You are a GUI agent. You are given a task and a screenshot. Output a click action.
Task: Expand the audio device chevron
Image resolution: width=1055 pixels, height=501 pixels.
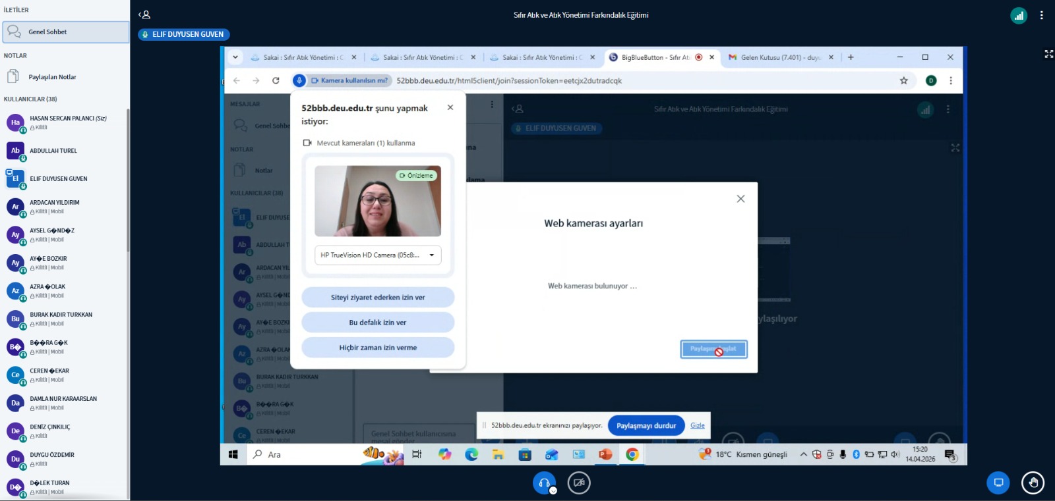click(553, 490)
